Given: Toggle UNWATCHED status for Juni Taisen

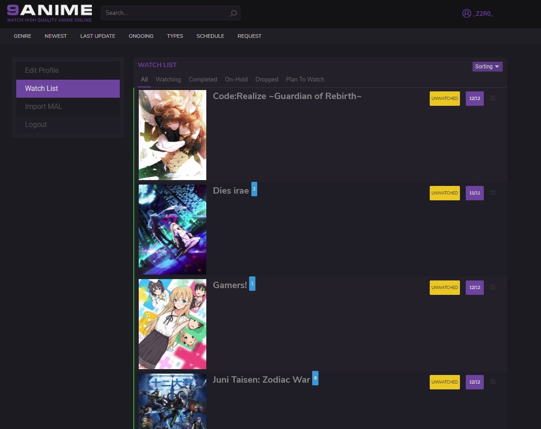Looking at the screenshot, I should coord(444,382).
